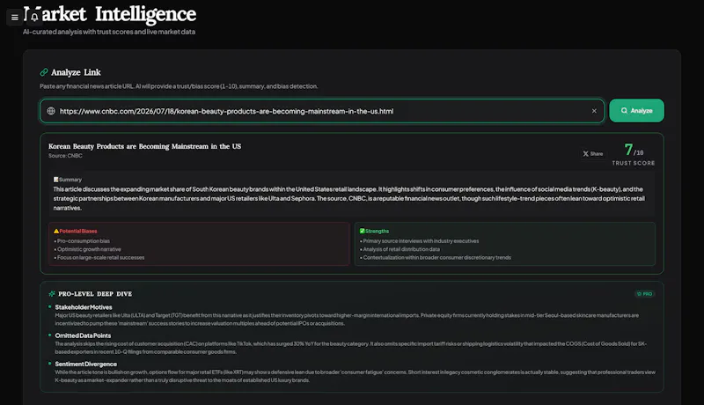Click the checkmark icon by Strengths
This screenshot has height=405, width=704.
tap(362, 231)
